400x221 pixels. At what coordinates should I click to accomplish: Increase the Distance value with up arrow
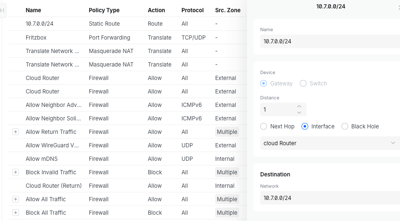coord(299,107)
